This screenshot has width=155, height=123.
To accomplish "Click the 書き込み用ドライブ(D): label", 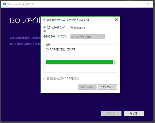I will pyautogui.click(x=55, y=36).
